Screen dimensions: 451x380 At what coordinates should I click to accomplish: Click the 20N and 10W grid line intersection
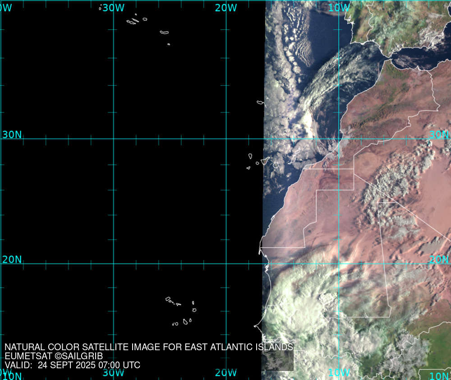(339, 264)
